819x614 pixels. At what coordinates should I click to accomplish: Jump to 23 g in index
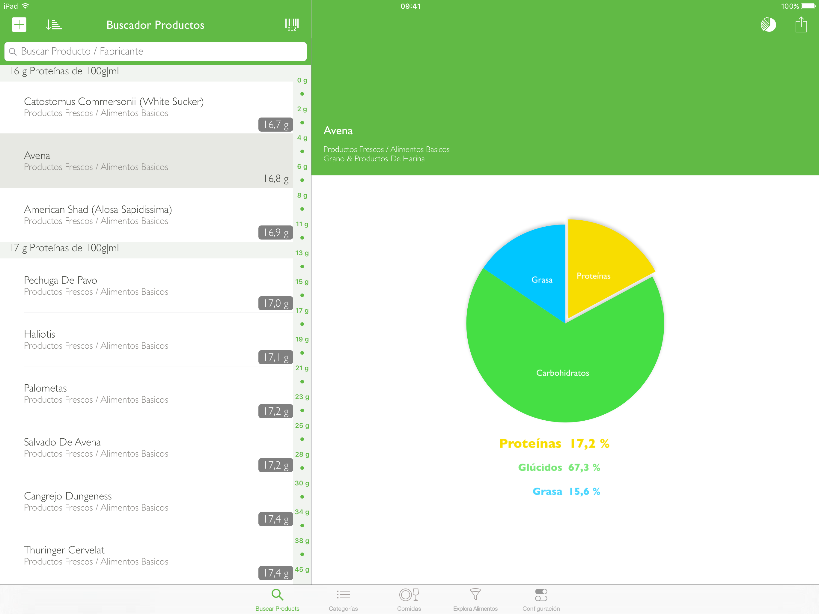302,397
